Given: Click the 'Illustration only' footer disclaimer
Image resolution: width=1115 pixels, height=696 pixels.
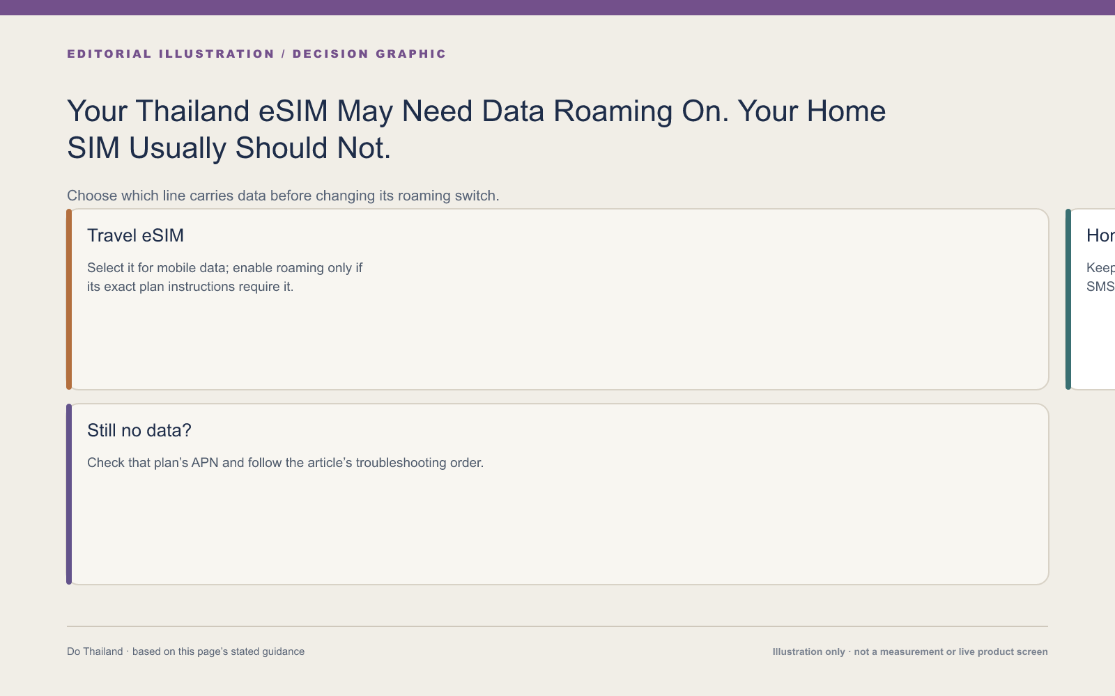Looking at the screenshot, I should coord(910,651).
